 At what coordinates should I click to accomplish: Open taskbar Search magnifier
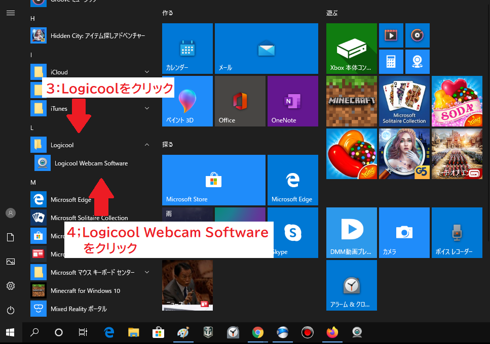(34, 332)
